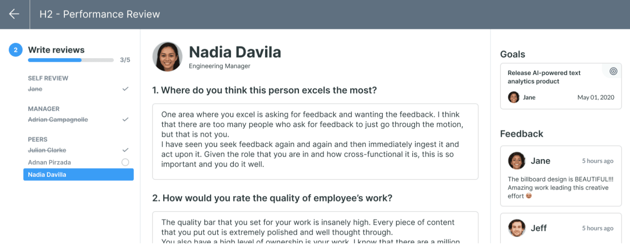Open Julian Clarke's completed review
Screen dimensions: 630x248
click(x=47, y=150)
